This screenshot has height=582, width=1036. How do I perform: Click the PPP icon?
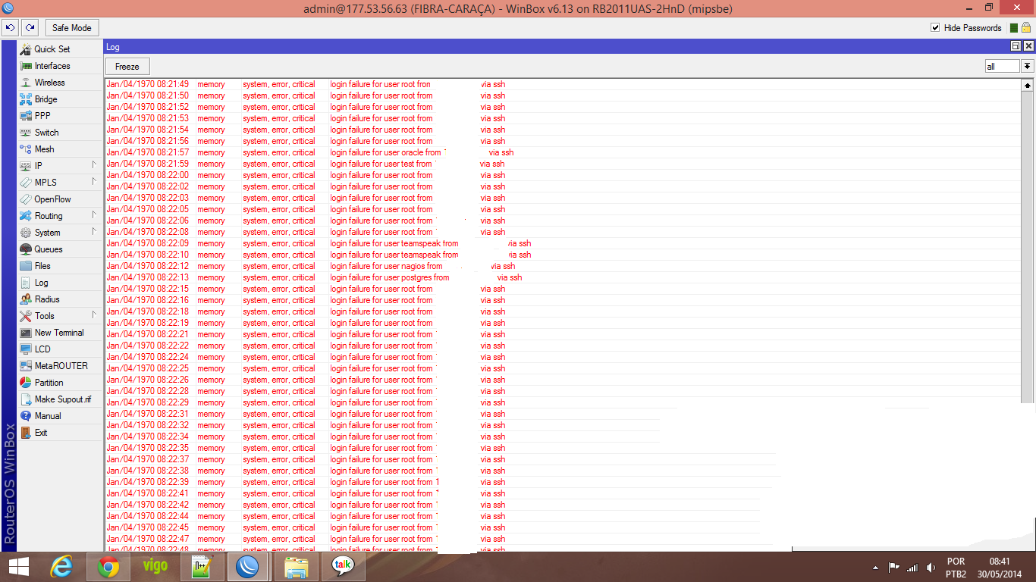(26, 116)
